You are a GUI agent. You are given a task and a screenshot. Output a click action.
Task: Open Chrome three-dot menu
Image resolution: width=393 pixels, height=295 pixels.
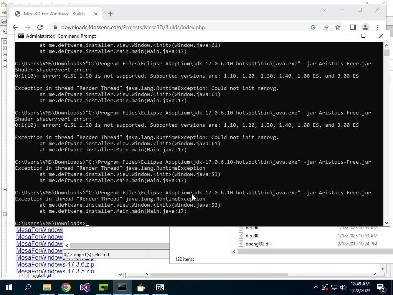pos(378,27)
